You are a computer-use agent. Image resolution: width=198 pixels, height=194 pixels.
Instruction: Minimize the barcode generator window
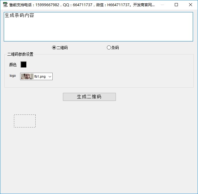162,5
